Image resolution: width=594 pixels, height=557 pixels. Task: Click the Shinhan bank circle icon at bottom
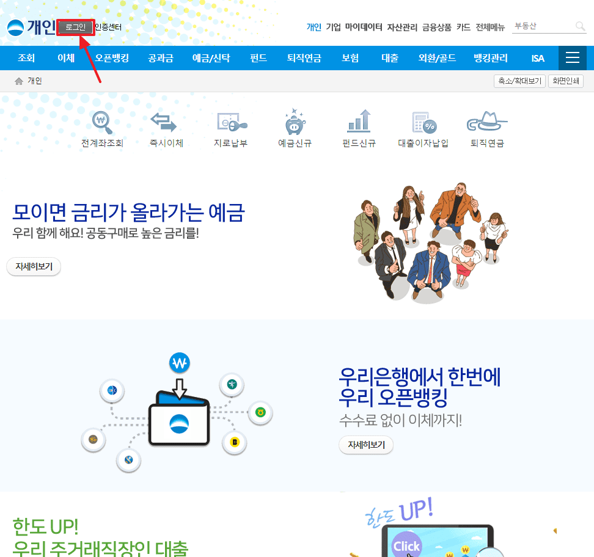coord(129,460)
